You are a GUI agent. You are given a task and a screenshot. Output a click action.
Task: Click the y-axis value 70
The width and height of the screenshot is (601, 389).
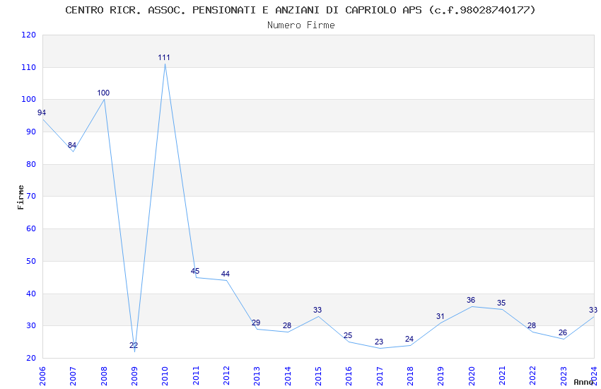pyautogui.click(x=30, y=196)
